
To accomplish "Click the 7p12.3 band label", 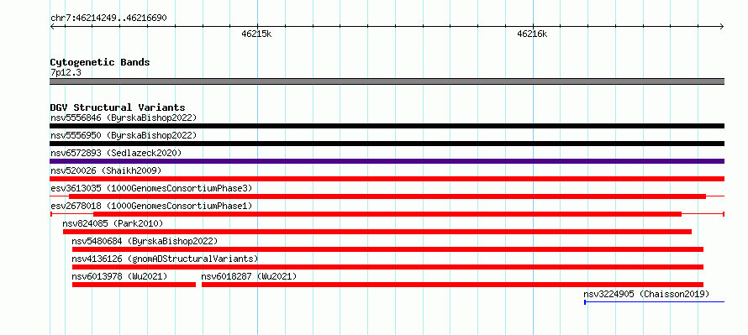I will (x=66, y=72).
